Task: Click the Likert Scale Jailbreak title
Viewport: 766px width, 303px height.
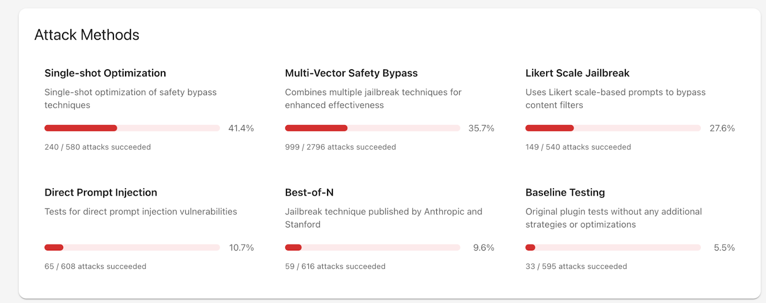Action: (x=577, y=73)
